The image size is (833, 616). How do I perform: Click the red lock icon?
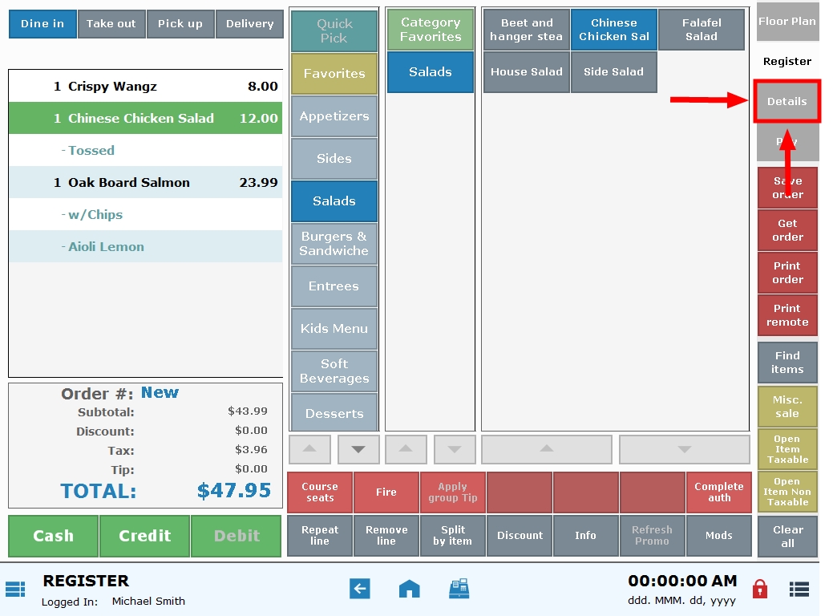click(x=760, y=589)
